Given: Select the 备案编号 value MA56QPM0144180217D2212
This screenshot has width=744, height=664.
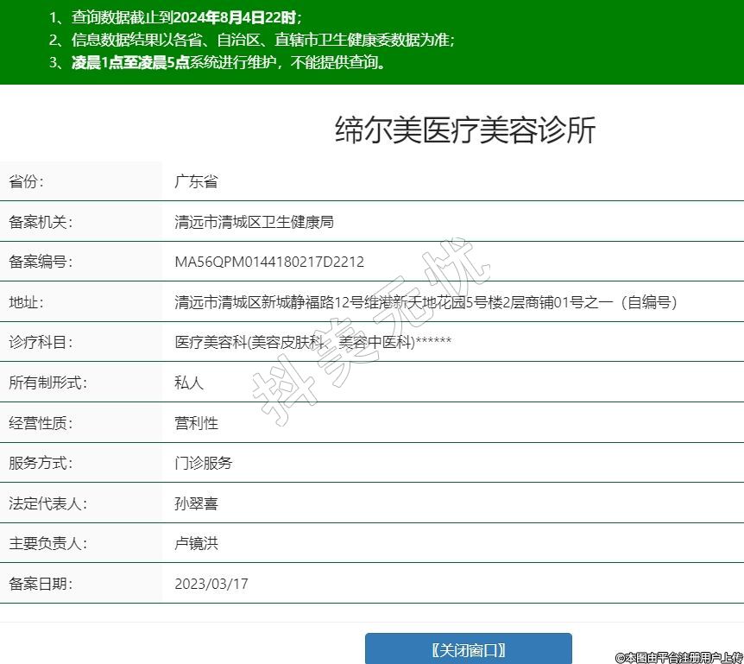Looking at the screenshot, I should (x=268, y=262).
